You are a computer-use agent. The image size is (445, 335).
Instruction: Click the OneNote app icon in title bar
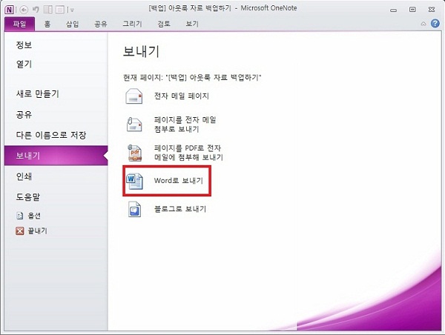9,10
